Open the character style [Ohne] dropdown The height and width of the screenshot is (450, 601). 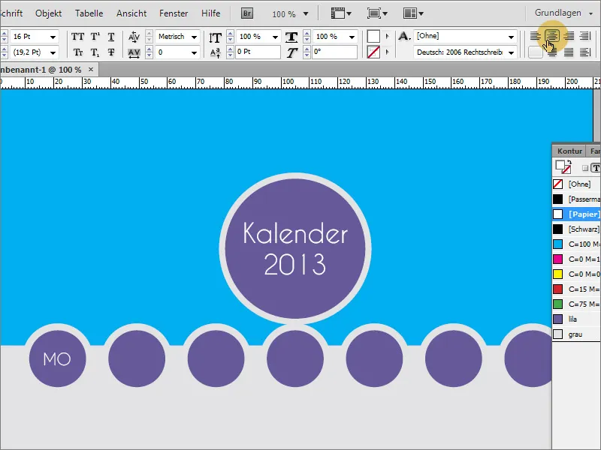(x=512, y=37)
